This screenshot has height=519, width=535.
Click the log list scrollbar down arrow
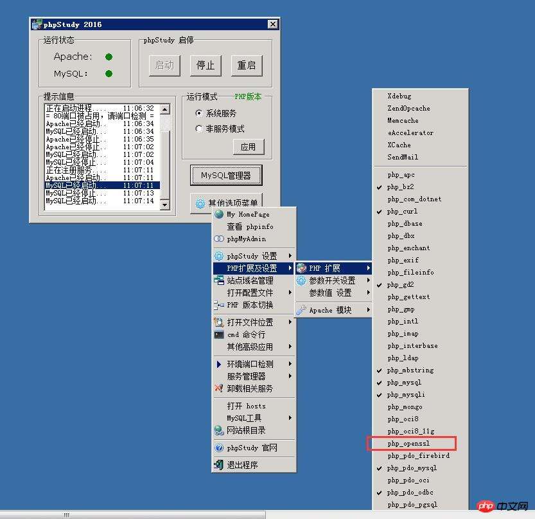[x=165, y=205]
